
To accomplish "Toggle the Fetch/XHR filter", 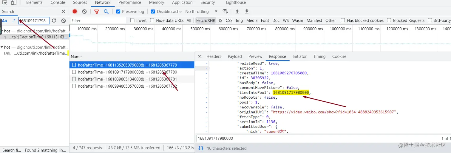I will pyautogui.click(x=206, y=20).
